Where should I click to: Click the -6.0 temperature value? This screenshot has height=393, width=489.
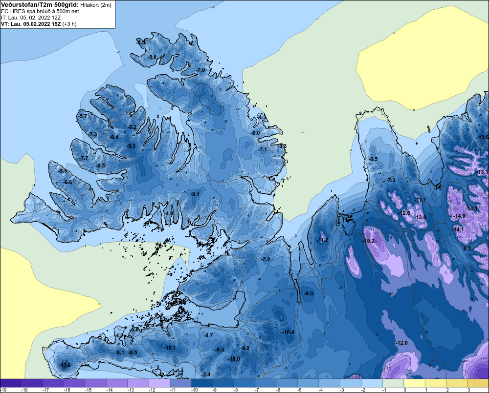click(x=255, y=133)
